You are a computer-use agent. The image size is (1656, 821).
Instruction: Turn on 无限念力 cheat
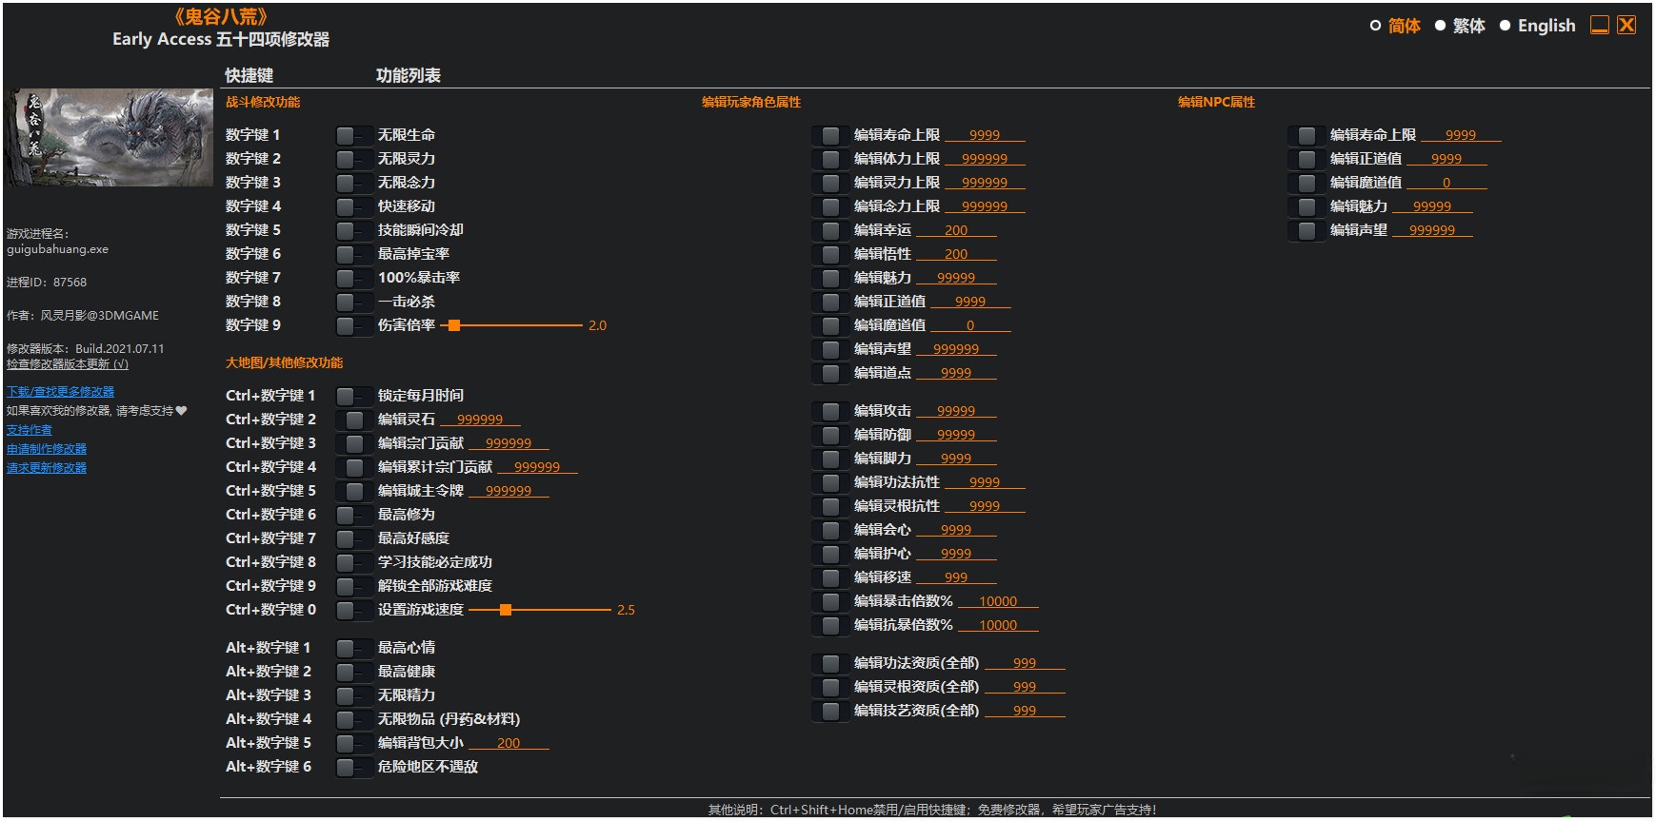[354, 184]
